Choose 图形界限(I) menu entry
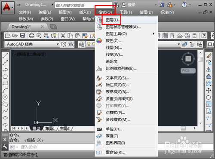215x159 pixels. [x=127, y=143]
